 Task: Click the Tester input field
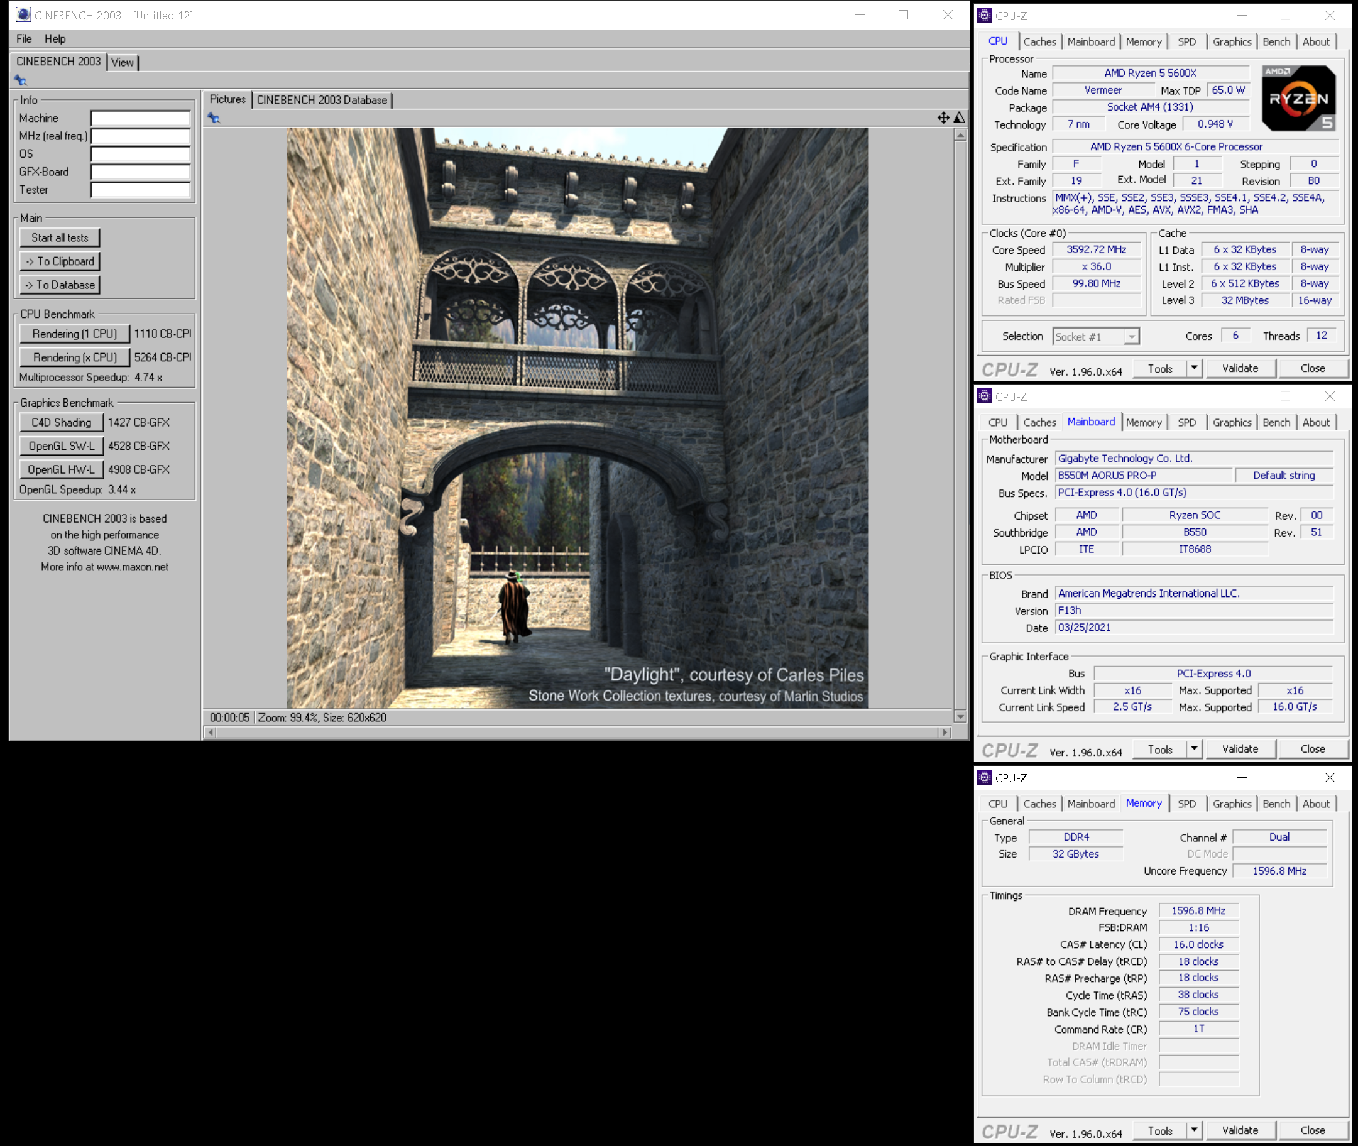[x=140, y=190]
